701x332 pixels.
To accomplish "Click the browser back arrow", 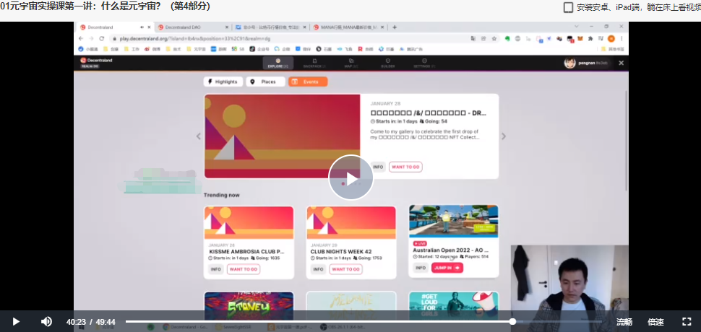I will point(81,39).
